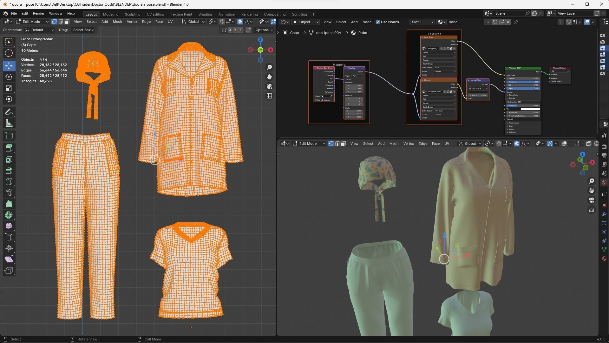Activate the Bevel tool

(x=9, y=171)
